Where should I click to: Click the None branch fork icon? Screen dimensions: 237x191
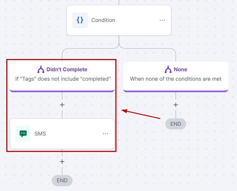pos(168,69)
